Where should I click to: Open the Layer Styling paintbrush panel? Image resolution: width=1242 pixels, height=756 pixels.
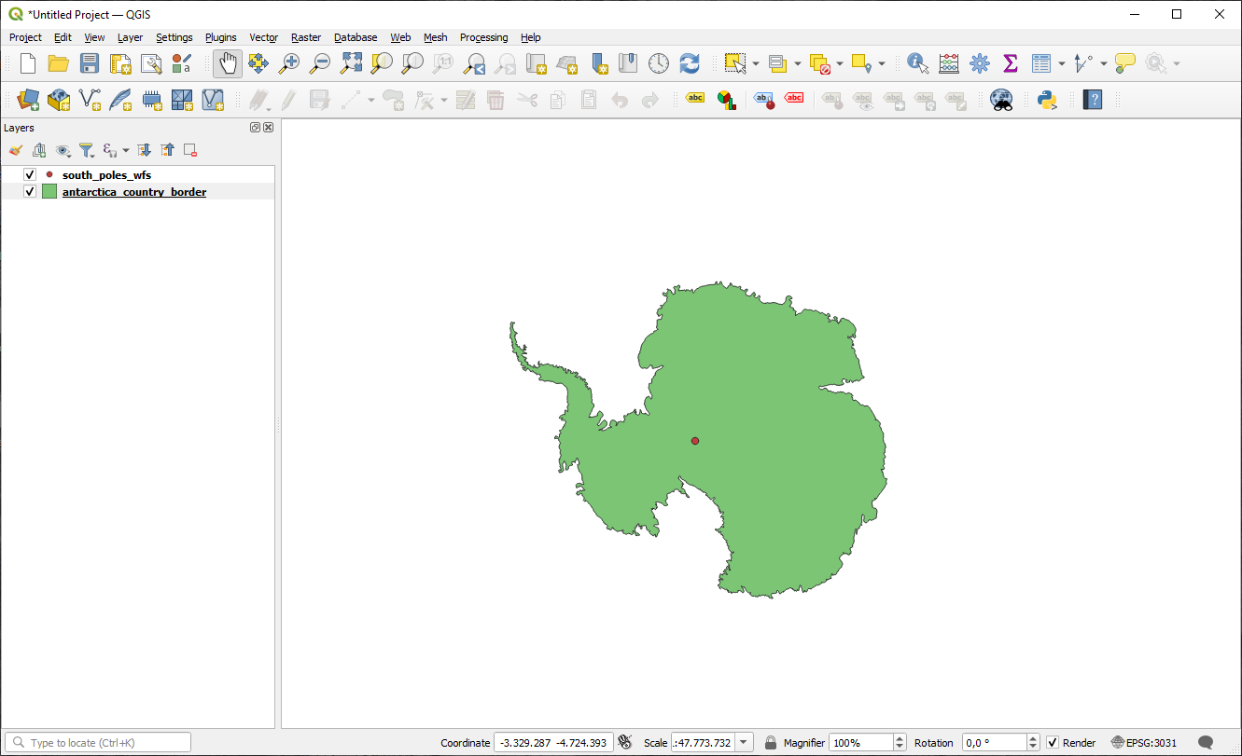click(15, 150)
